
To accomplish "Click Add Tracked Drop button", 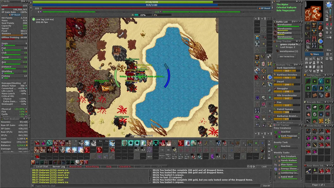I will pyautogui.click(x=287, y=56).
